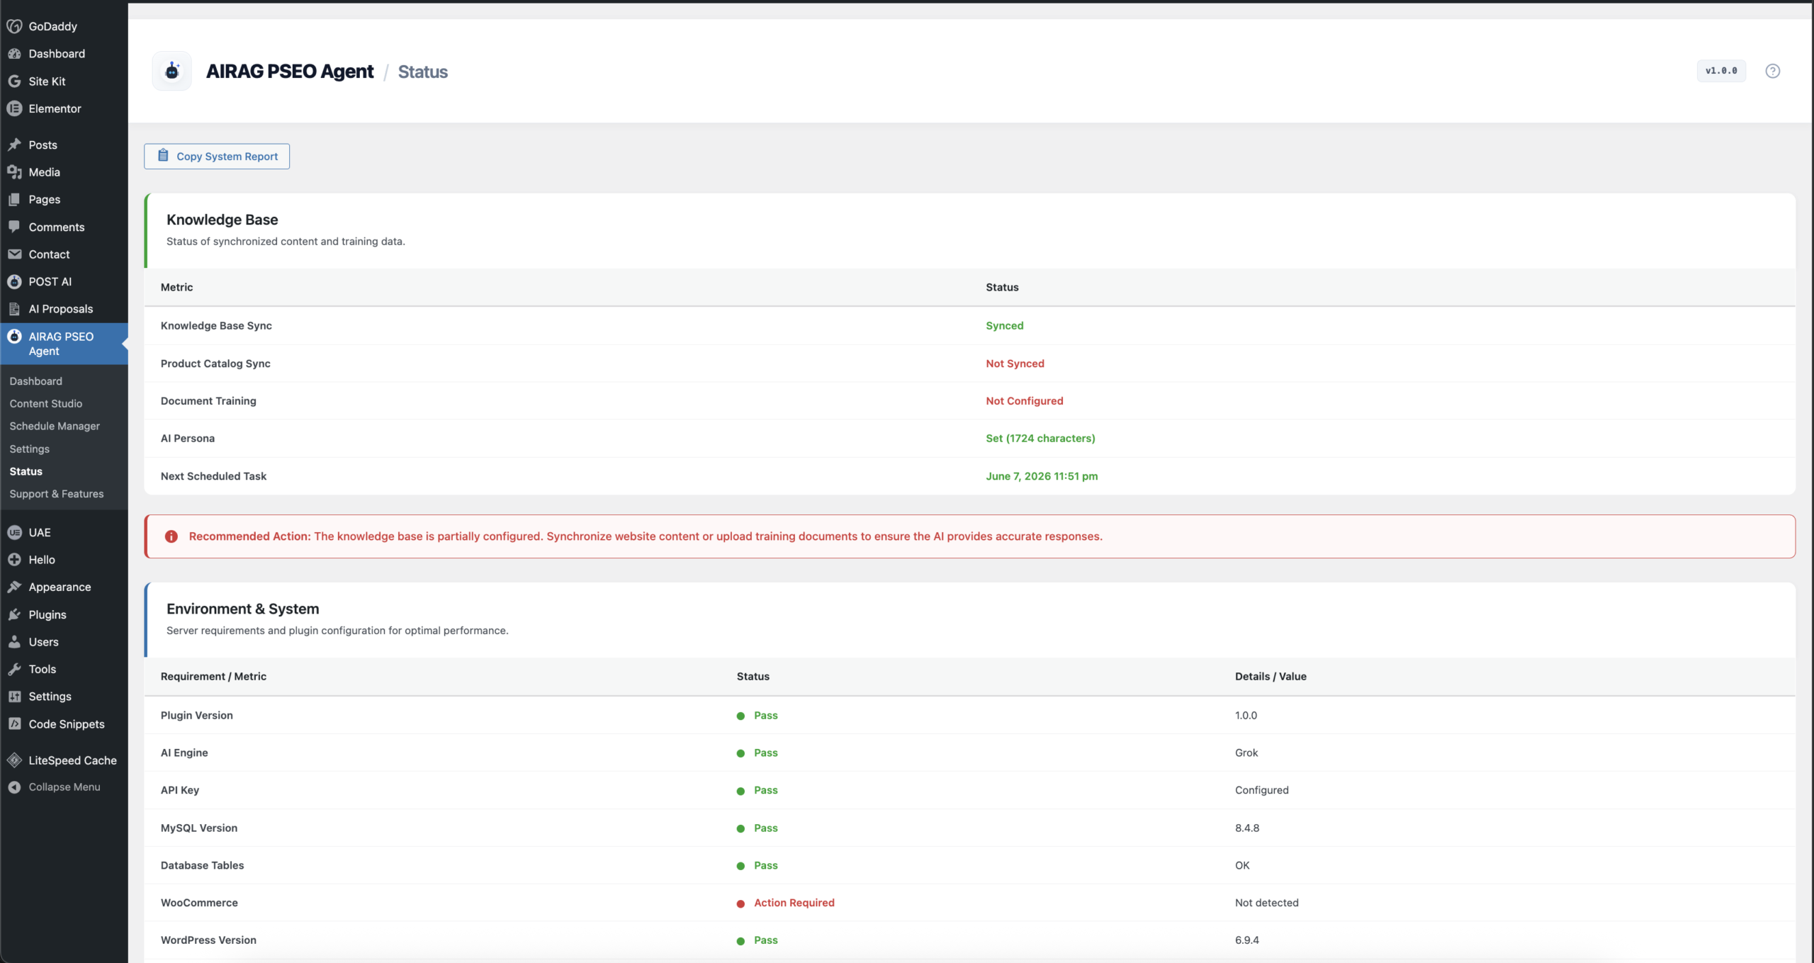Click the Environment & System heading

pos(243,609)
